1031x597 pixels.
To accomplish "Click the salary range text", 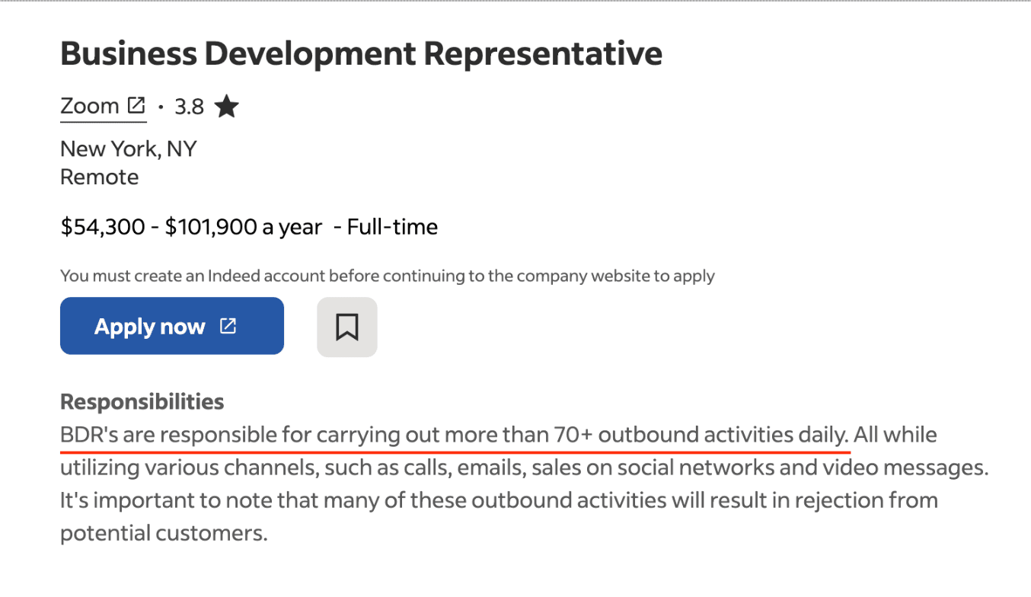I will (x=190, y=226).
